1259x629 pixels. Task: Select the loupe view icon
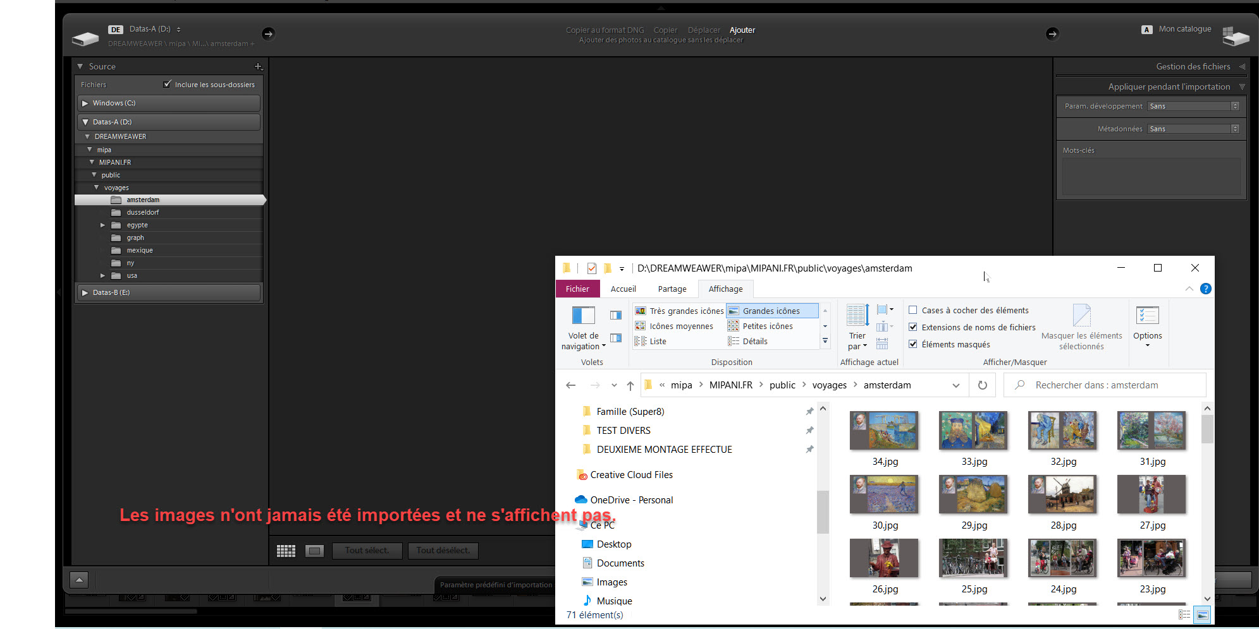314,551
